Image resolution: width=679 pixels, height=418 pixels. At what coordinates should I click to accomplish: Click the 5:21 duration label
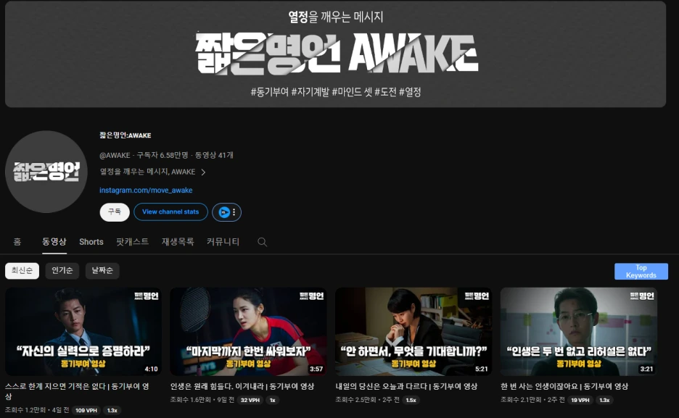(482, 369)
